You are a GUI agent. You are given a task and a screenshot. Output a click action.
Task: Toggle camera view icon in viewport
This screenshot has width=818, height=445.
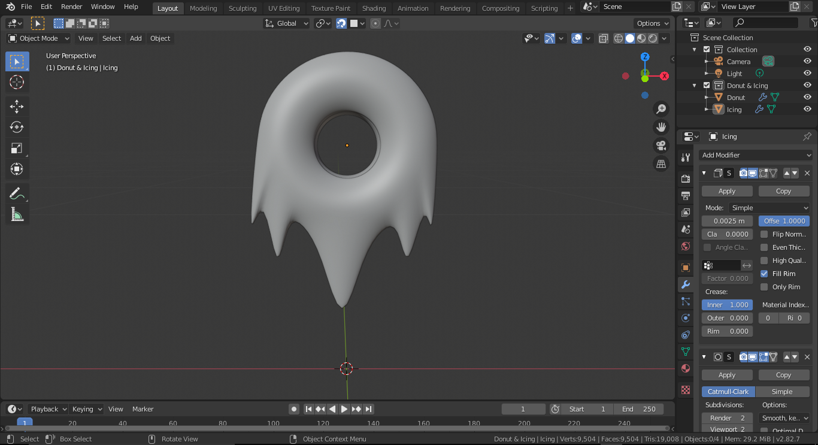(x=661, y=146)
